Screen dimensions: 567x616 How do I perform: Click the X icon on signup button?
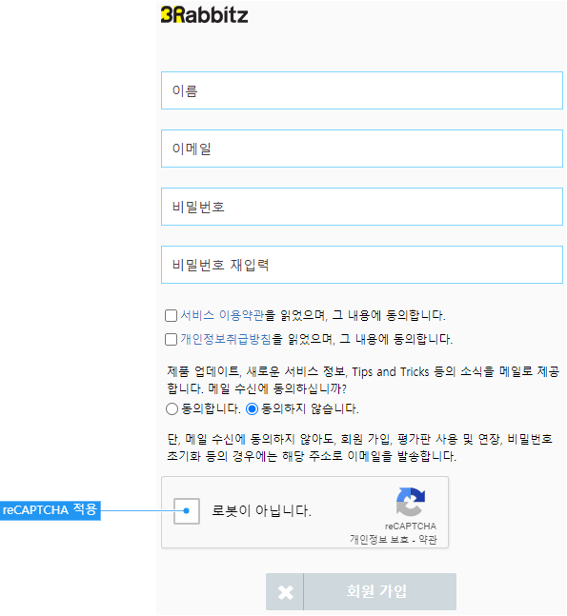286,592
